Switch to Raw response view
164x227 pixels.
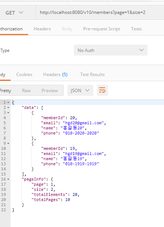click(26, 91)
